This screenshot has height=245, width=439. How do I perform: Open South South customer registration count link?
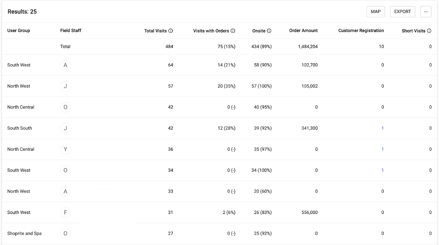[382, 128]
